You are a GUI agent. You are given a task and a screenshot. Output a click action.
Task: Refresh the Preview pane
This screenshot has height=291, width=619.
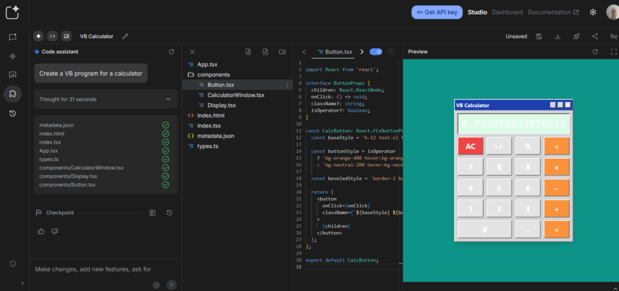click(595, 52)
